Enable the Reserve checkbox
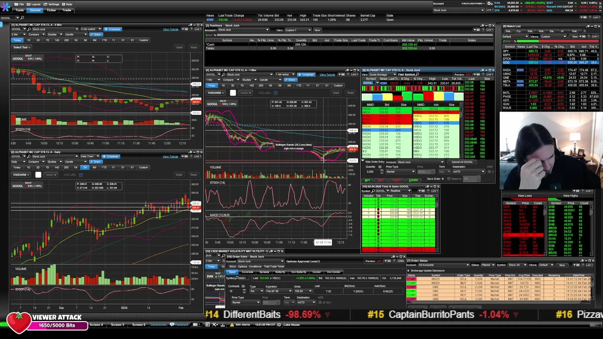This screenshot has width=603, height=339. pyautogui.click(x=448, y=179)
